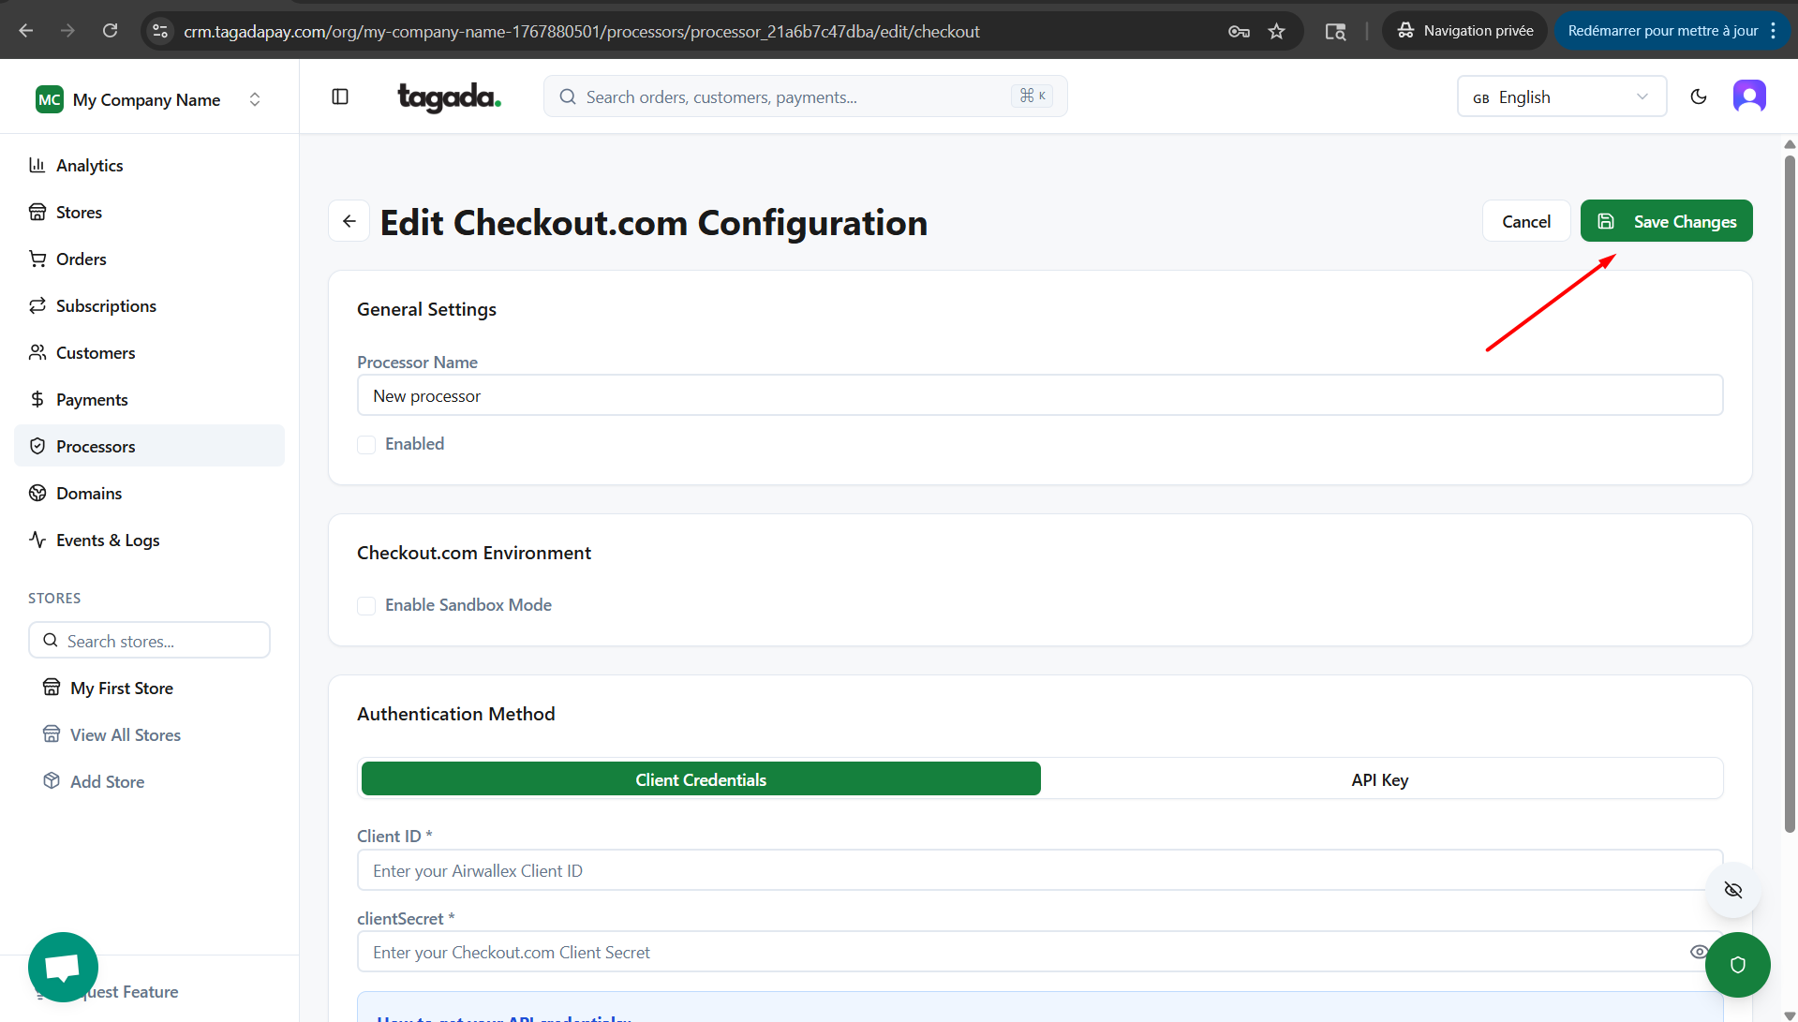Click the back arrow beside page title

click(x=349, y=221)
